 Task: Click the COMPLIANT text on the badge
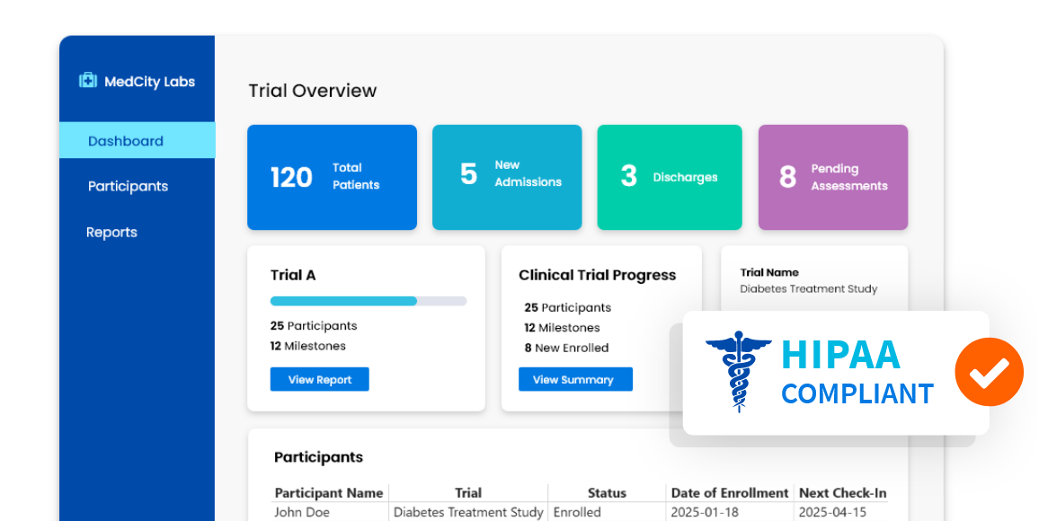(857, 394)
